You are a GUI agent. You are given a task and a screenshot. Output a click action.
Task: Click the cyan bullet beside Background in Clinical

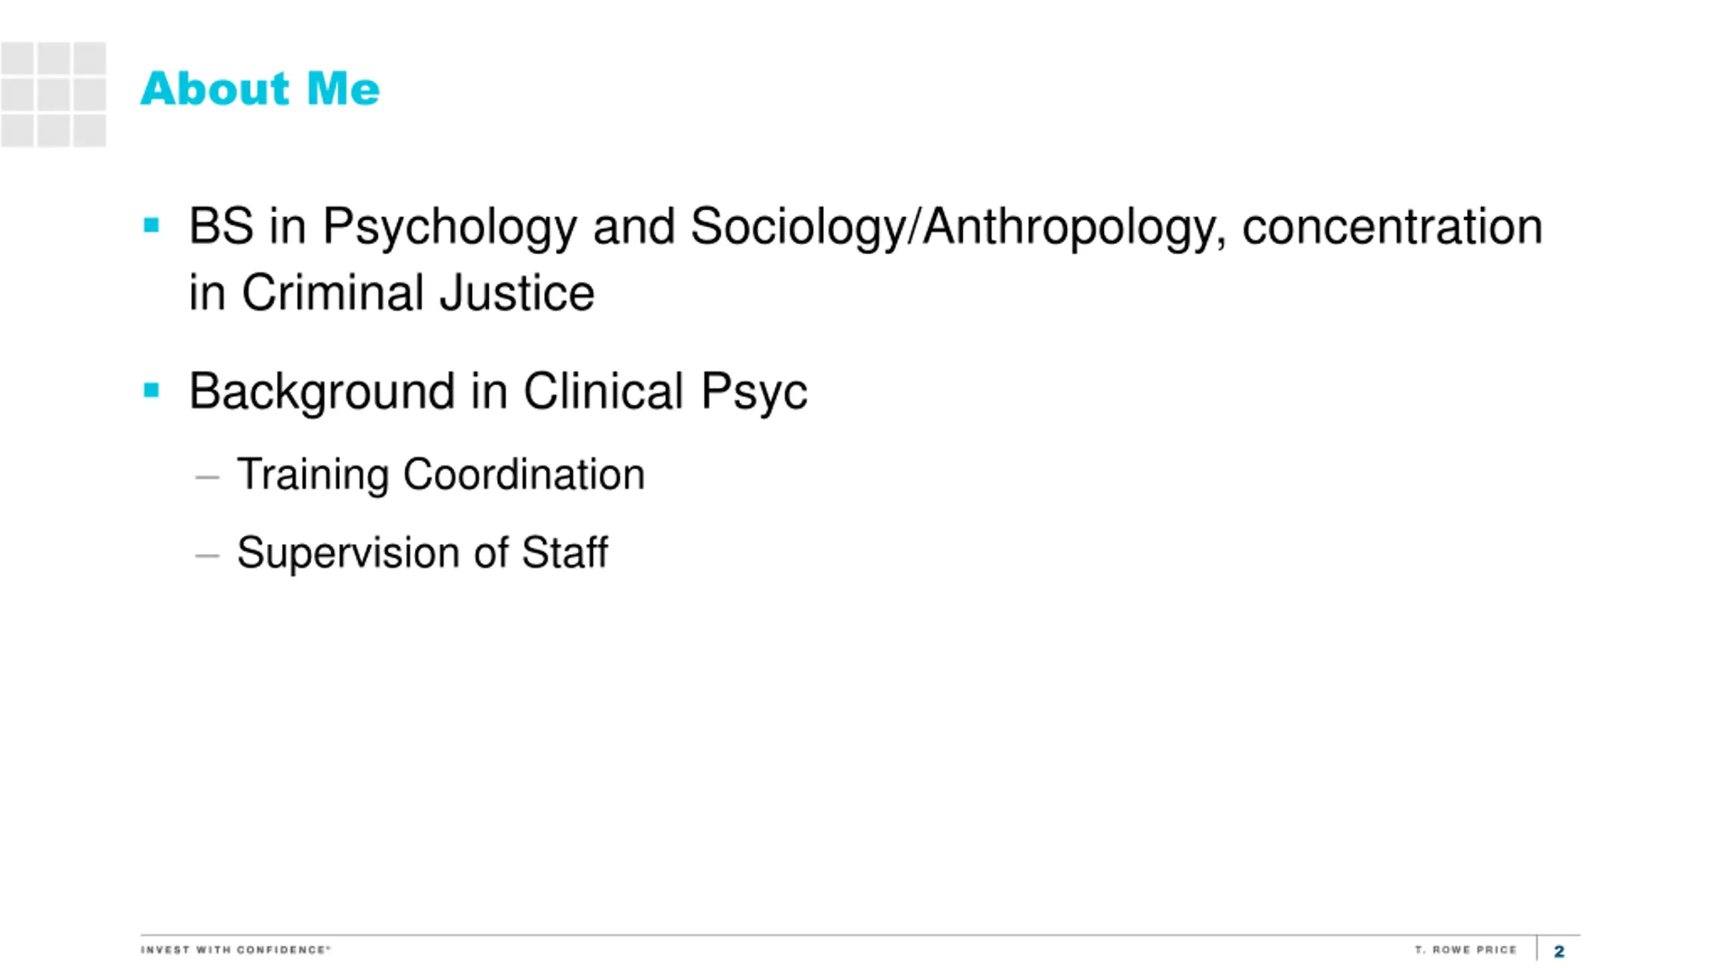click(x=151, y=390)
